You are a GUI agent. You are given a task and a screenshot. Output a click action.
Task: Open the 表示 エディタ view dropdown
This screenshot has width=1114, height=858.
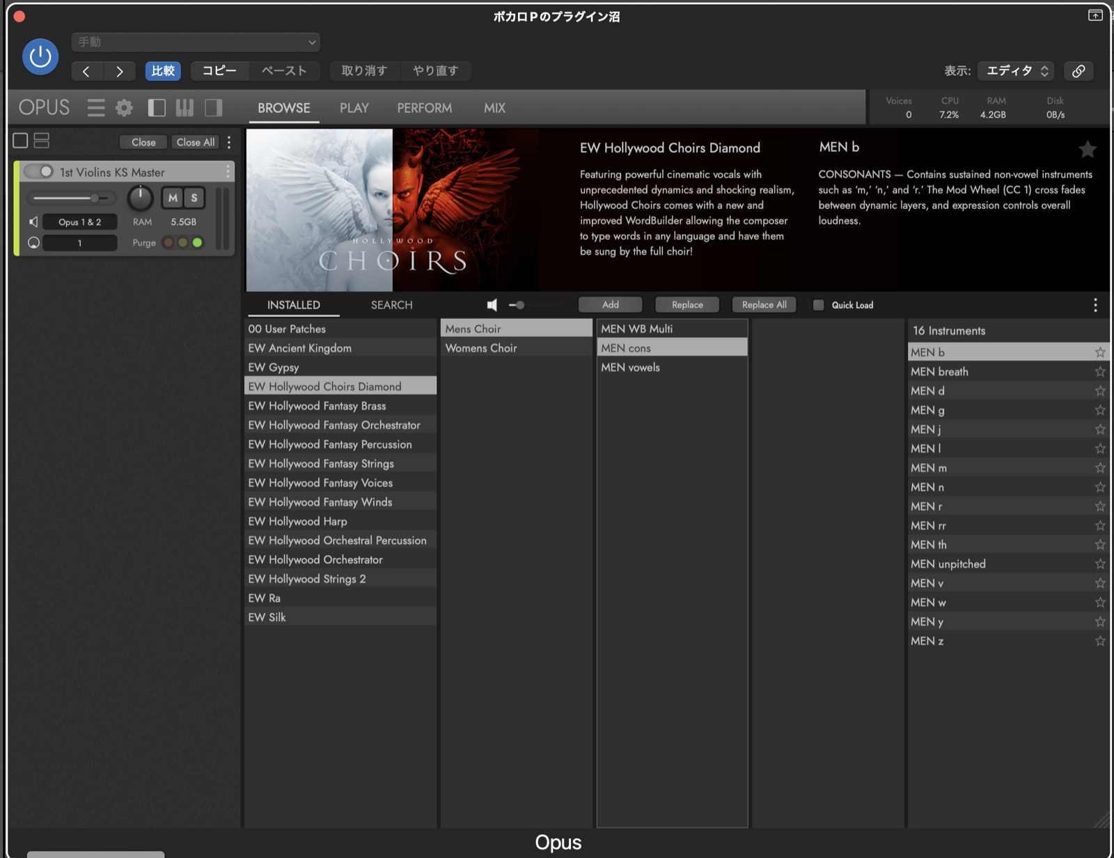(x=1016, y=71)
